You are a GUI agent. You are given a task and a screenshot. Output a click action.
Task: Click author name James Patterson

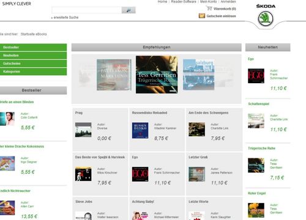click(222, 173)
